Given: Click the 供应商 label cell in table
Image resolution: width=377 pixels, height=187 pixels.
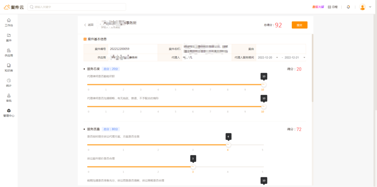Looking at the screenshot, I should point(96,58).
